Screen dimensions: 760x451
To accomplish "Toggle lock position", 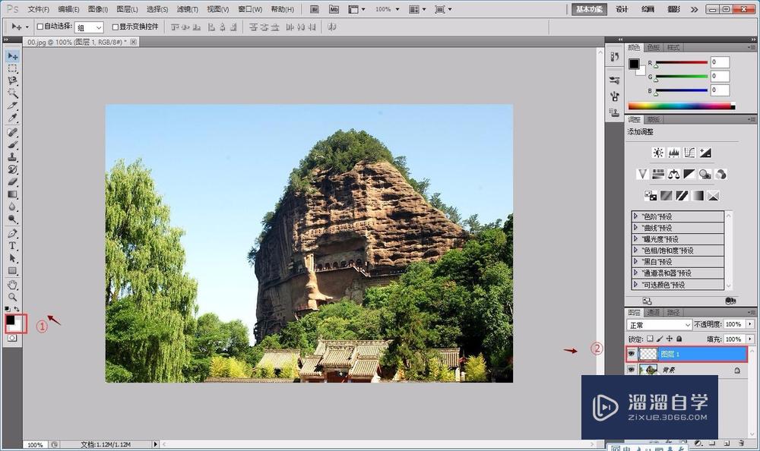I will click(670, 339).
